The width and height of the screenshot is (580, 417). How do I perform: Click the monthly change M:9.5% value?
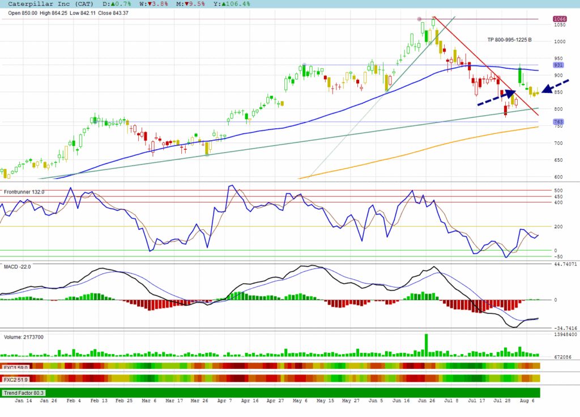[x=190, y=4]
